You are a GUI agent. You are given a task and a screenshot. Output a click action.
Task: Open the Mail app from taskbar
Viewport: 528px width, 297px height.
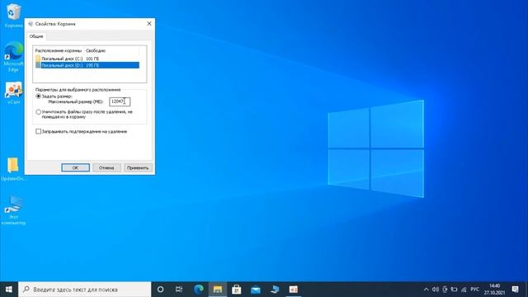(256, 290)
